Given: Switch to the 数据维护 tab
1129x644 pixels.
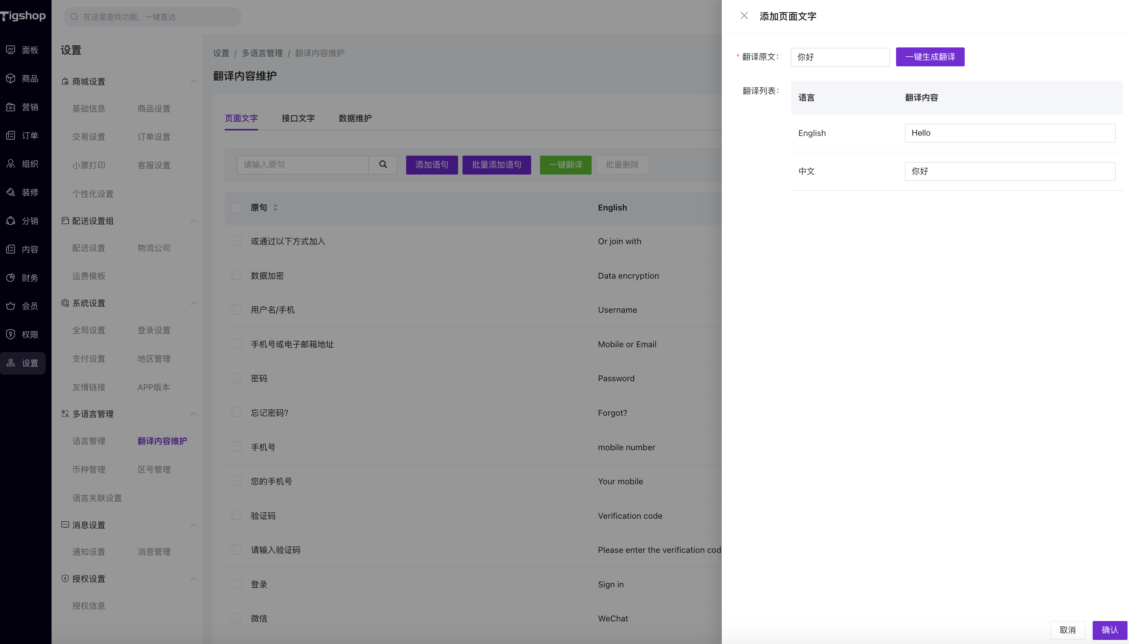Looking at the screenshot, I should pos(355,118).
